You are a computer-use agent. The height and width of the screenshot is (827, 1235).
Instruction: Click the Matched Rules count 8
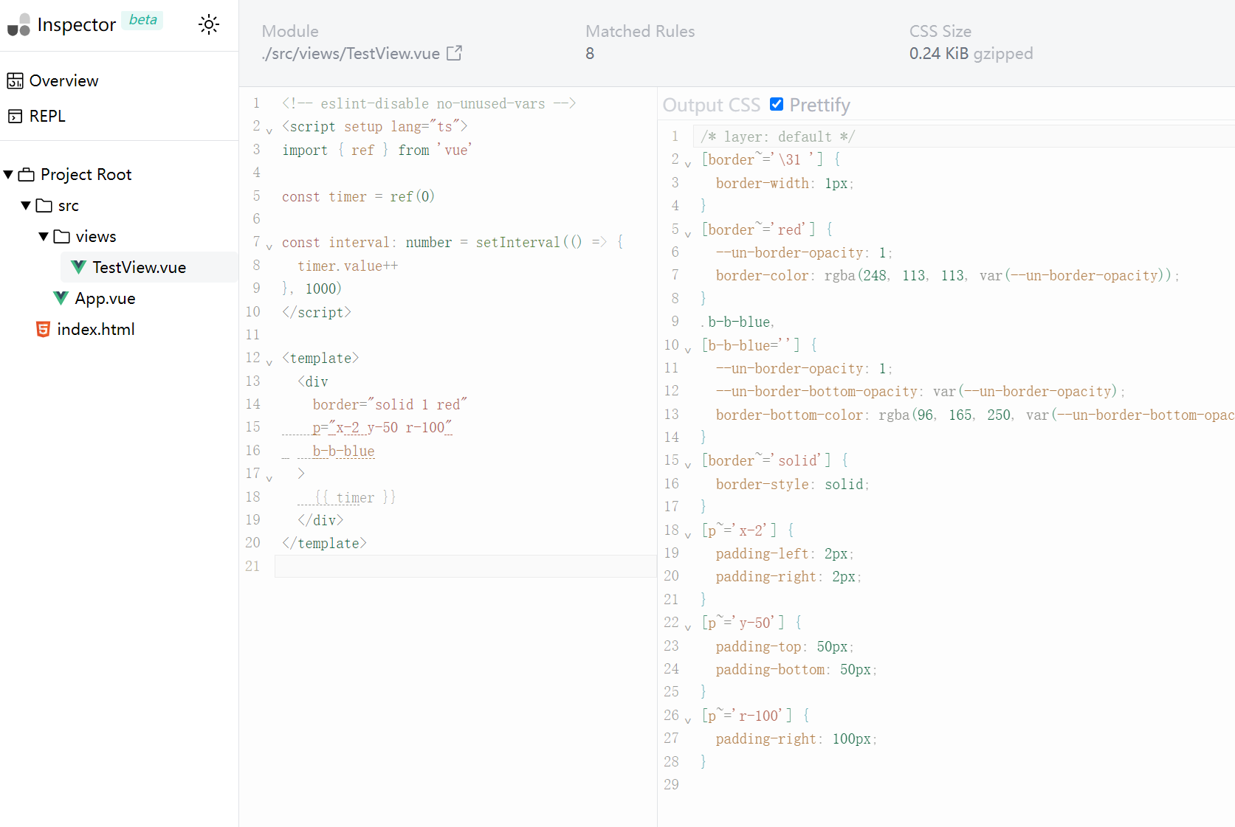(590, 53)
